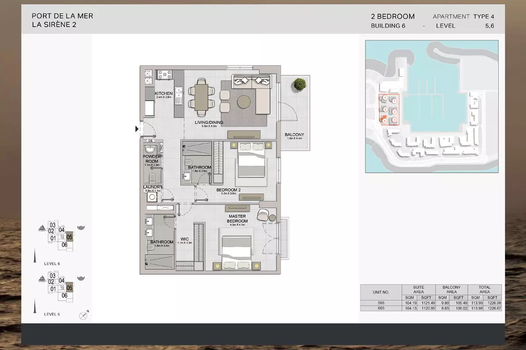
Task: Click the entrance arrow marker on the floor plan
Action: click(137, 129)
